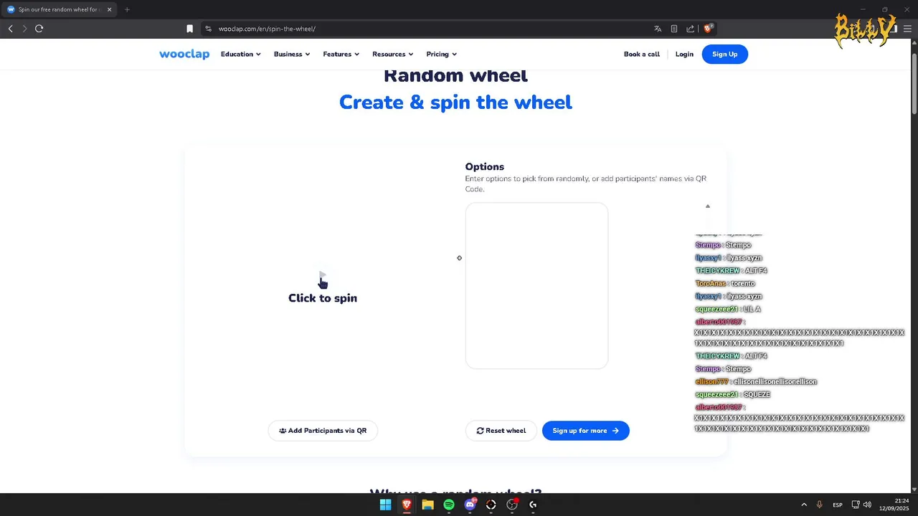Viewport: 918px width, 516px height.
Task: Expand the Business menu
Action: point(292,54)
